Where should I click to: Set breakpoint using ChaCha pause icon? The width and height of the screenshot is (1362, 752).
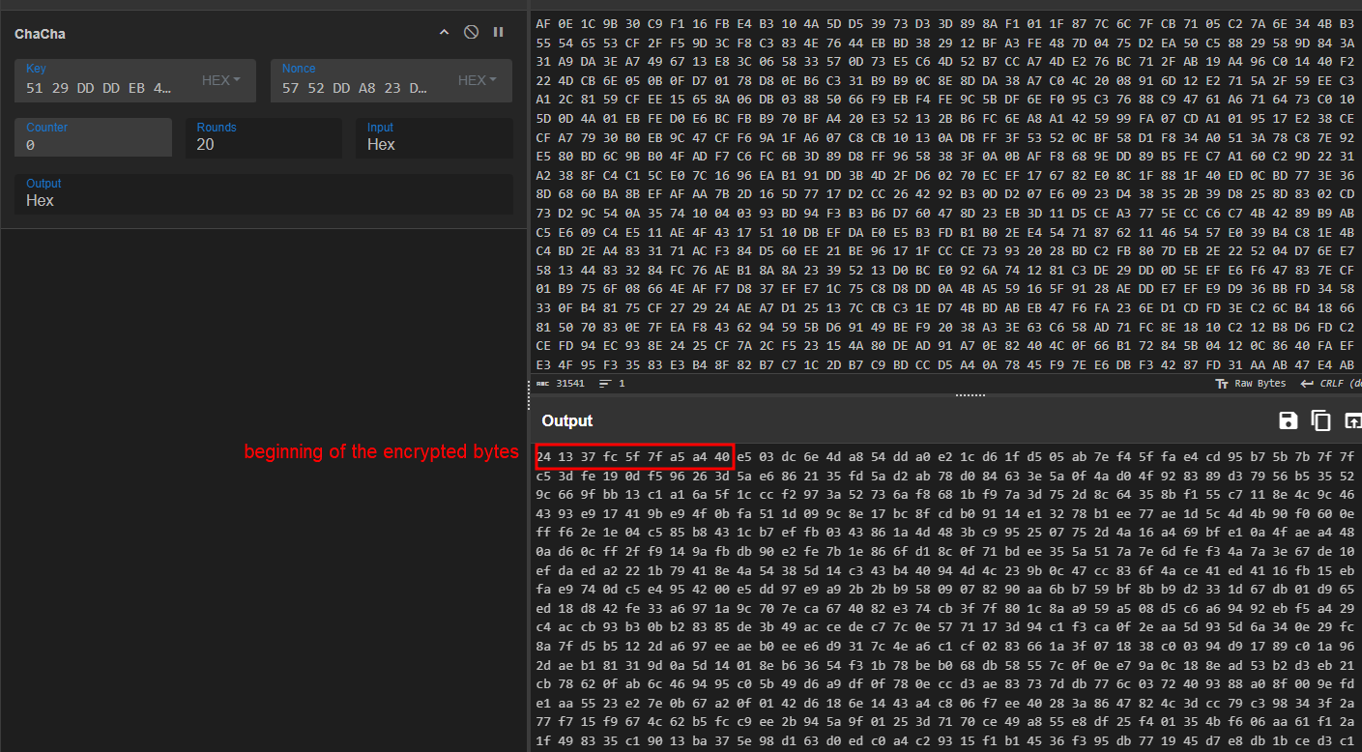point(498,33)
